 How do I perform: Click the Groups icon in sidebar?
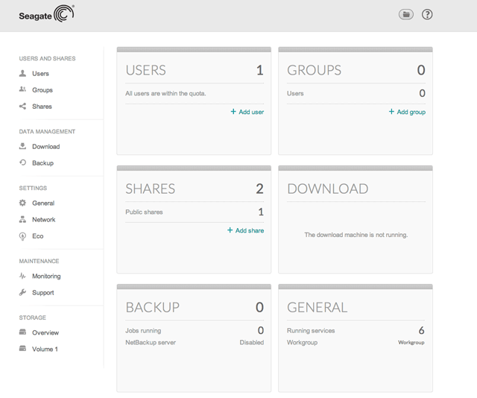tap(23, 90)
